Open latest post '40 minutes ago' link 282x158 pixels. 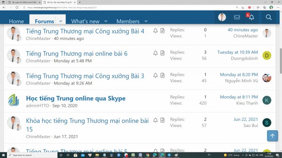(x=243, y=30)
